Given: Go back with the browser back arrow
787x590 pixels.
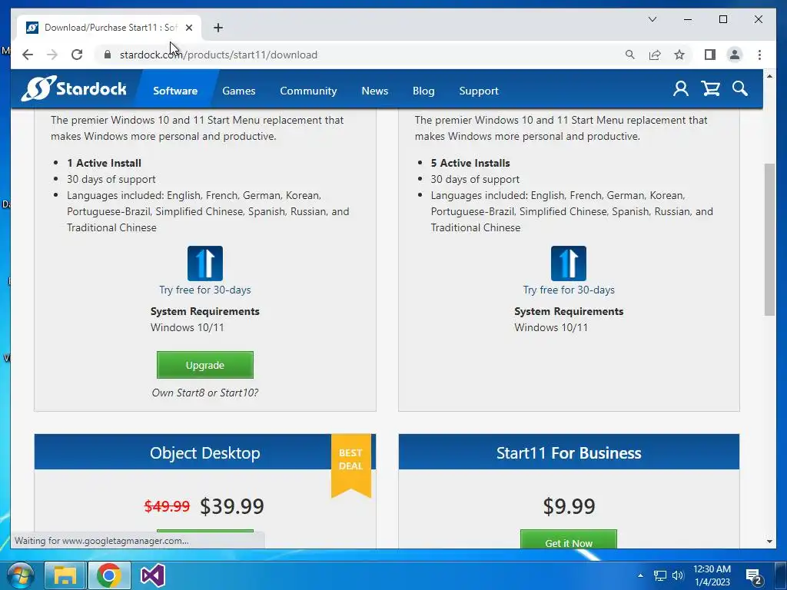Looking at the screenshot, I should 28,55.
